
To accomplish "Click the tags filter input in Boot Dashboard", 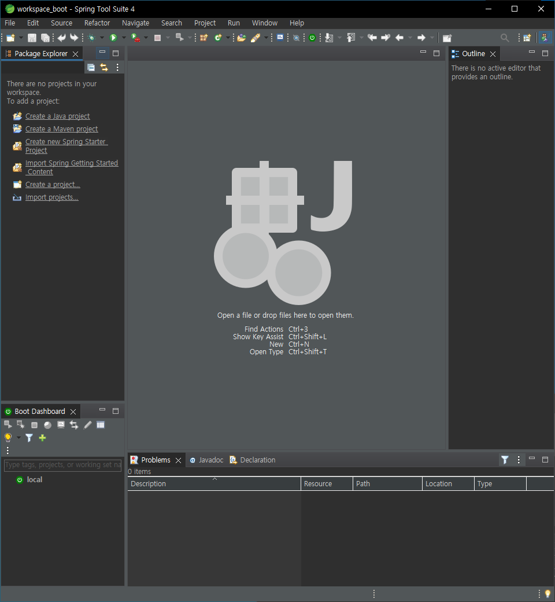I will click(62, 465).
